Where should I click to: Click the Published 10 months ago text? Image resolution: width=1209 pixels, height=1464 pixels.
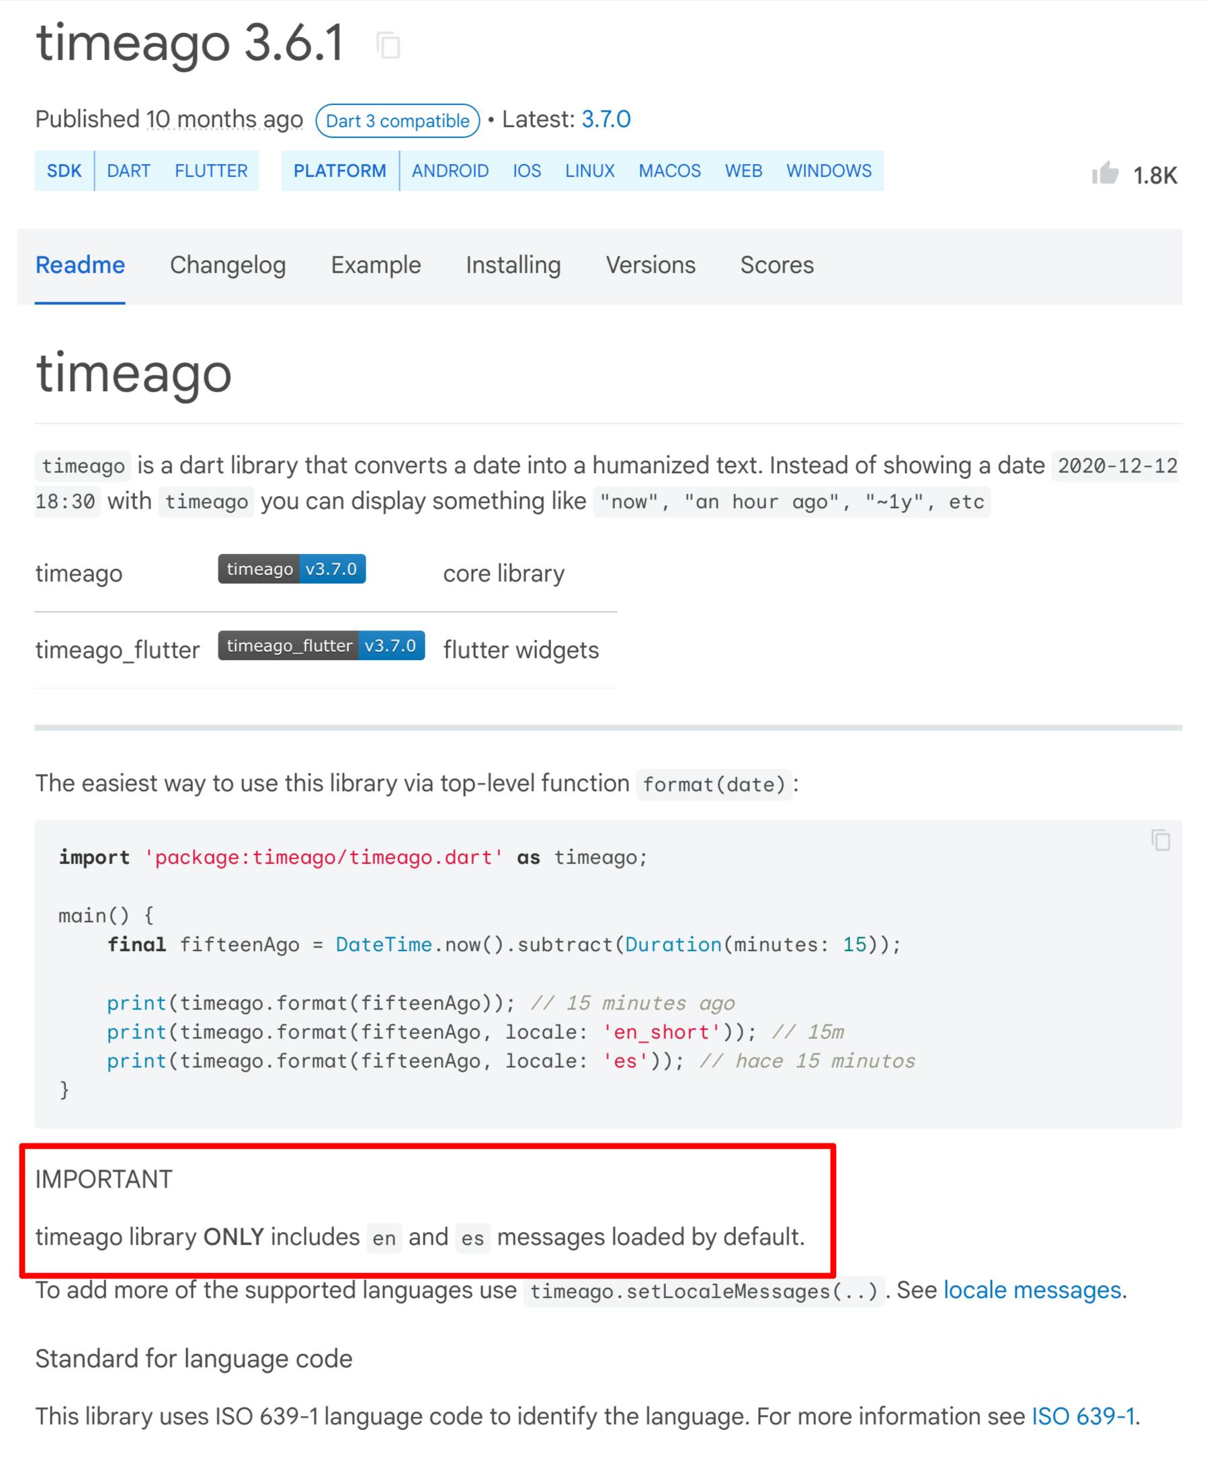169,119
